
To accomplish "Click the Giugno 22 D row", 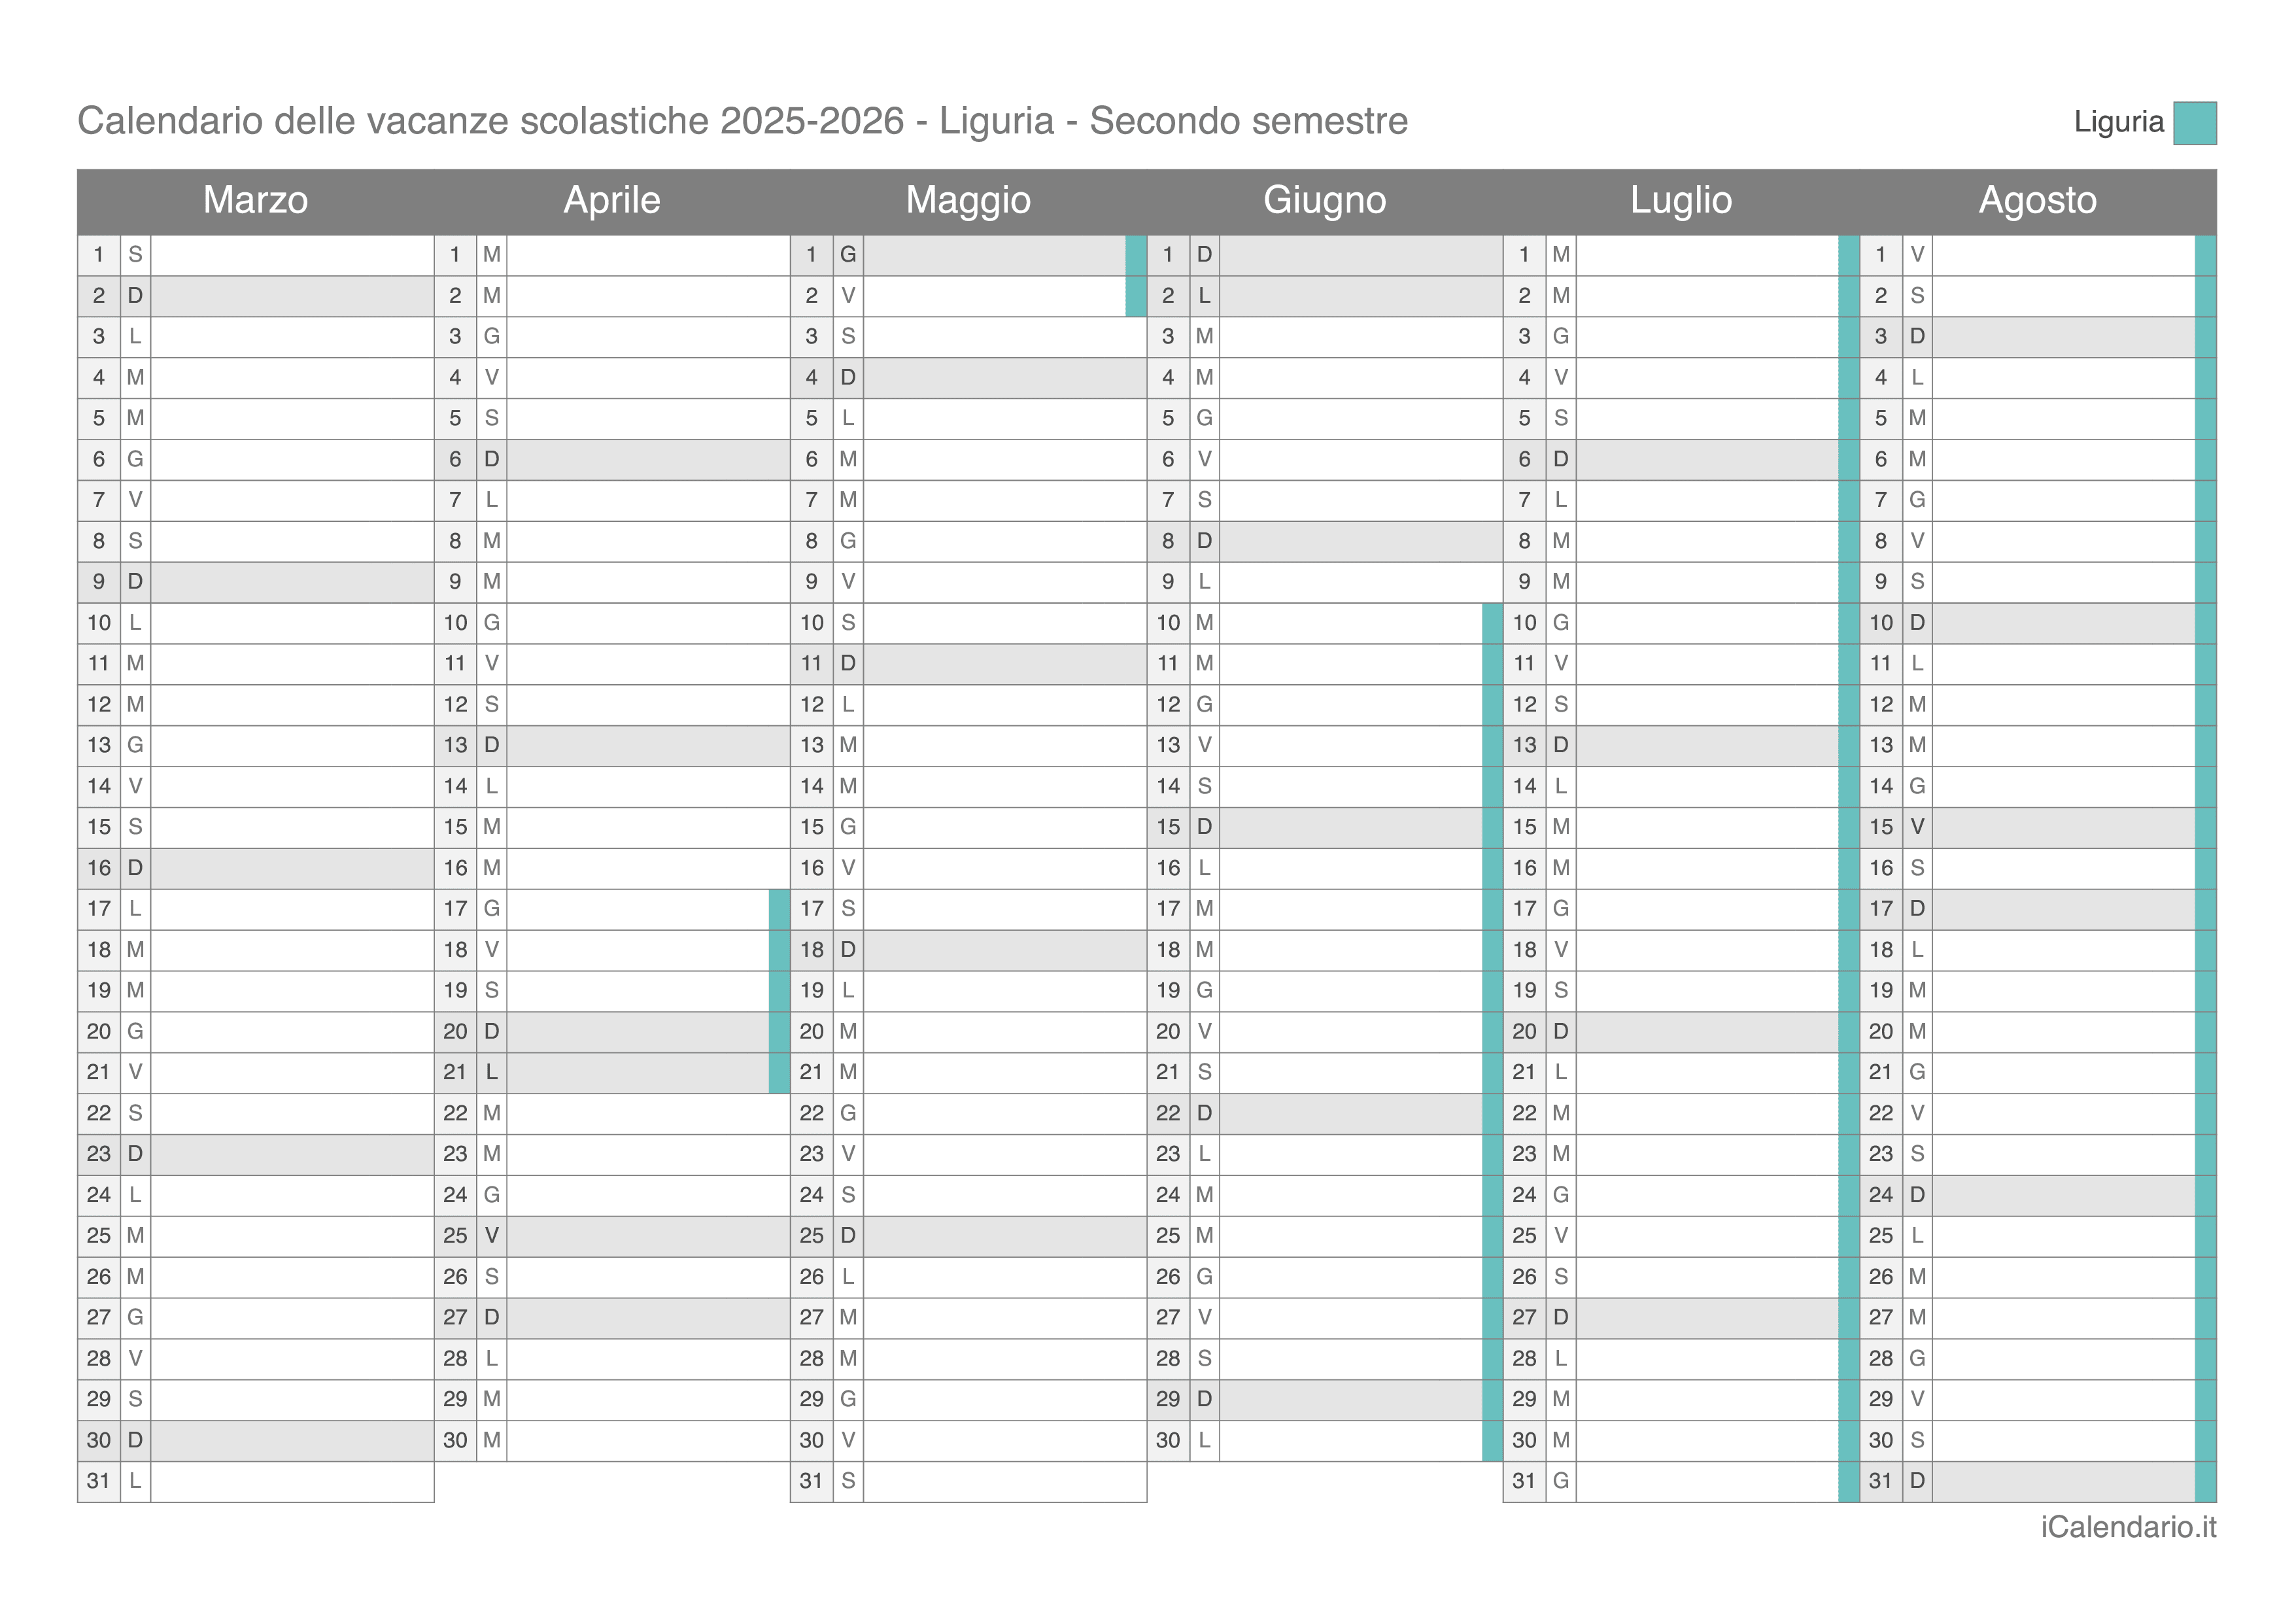I will click(x=1326, y=1113).
